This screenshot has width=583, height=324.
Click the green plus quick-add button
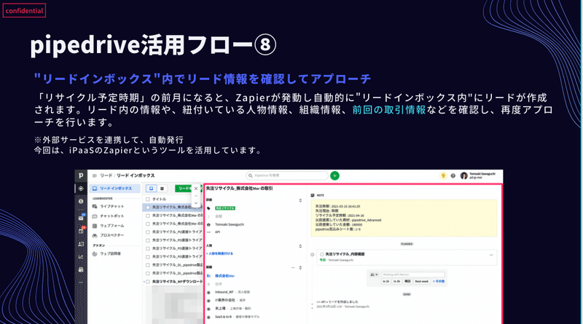point(334,175)
